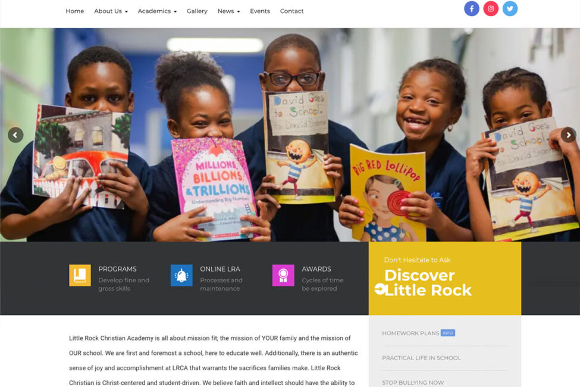Open the Gallery menu item

click(197, 11)
